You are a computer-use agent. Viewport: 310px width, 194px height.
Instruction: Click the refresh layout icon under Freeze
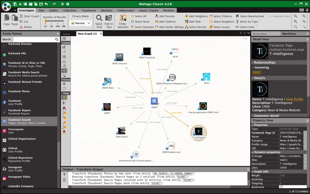click(x=64, y=89)
